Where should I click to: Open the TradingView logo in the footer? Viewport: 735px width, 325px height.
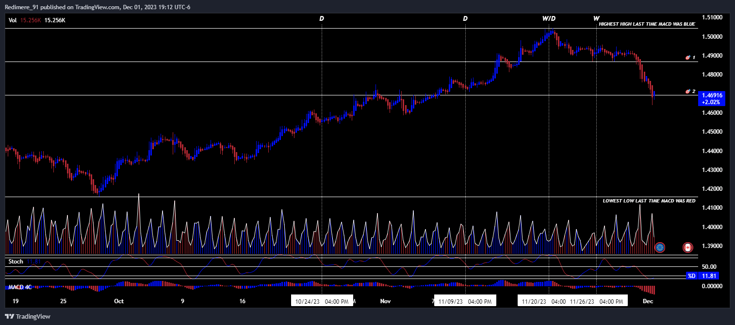click(28, 317)
